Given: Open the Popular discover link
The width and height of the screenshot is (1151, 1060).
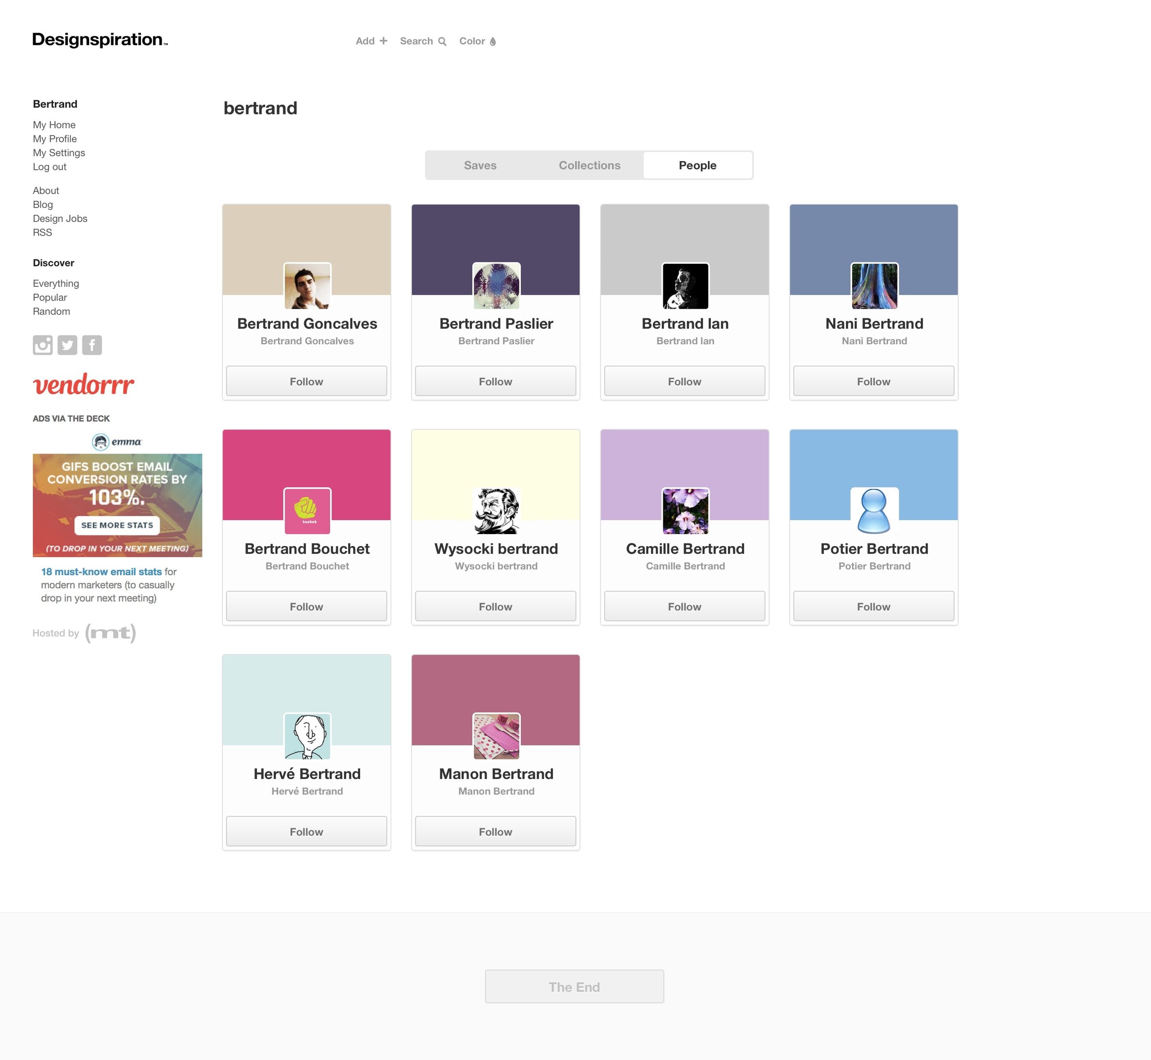Looking at the screenshot, I should [x=49, y=297].
